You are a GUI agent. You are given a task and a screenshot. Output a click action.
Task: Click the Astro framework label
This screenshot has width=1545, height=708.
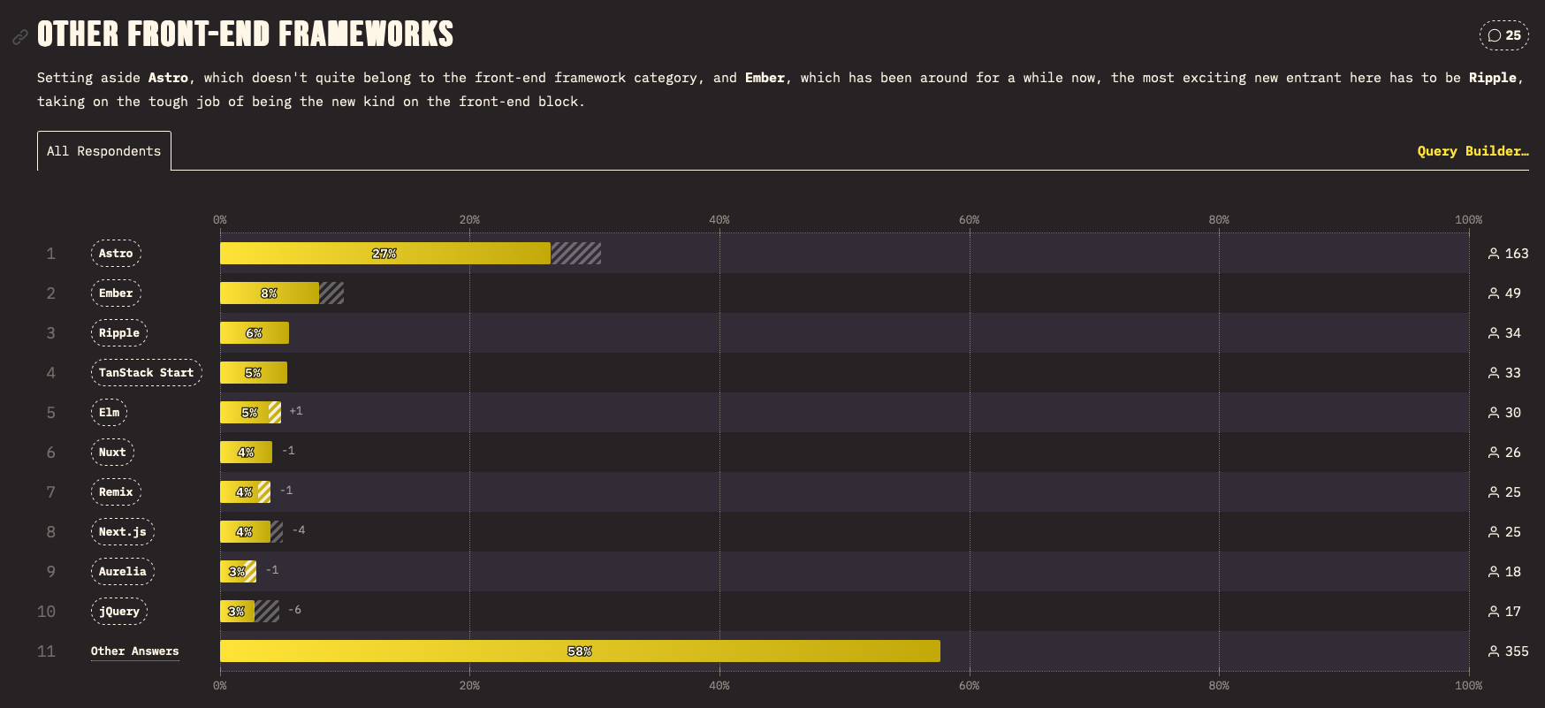coord(116,254)
